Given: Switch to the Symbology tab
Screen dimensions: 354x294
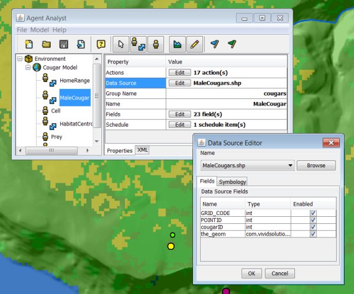Looking at the screenshot, I should [232, 181].
